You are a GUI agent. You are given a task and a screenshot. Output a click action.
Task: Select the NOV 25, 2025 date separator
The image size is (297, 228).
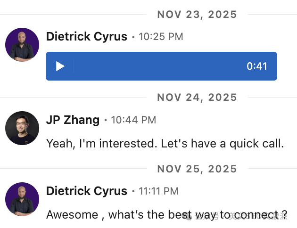click(197, 169)
